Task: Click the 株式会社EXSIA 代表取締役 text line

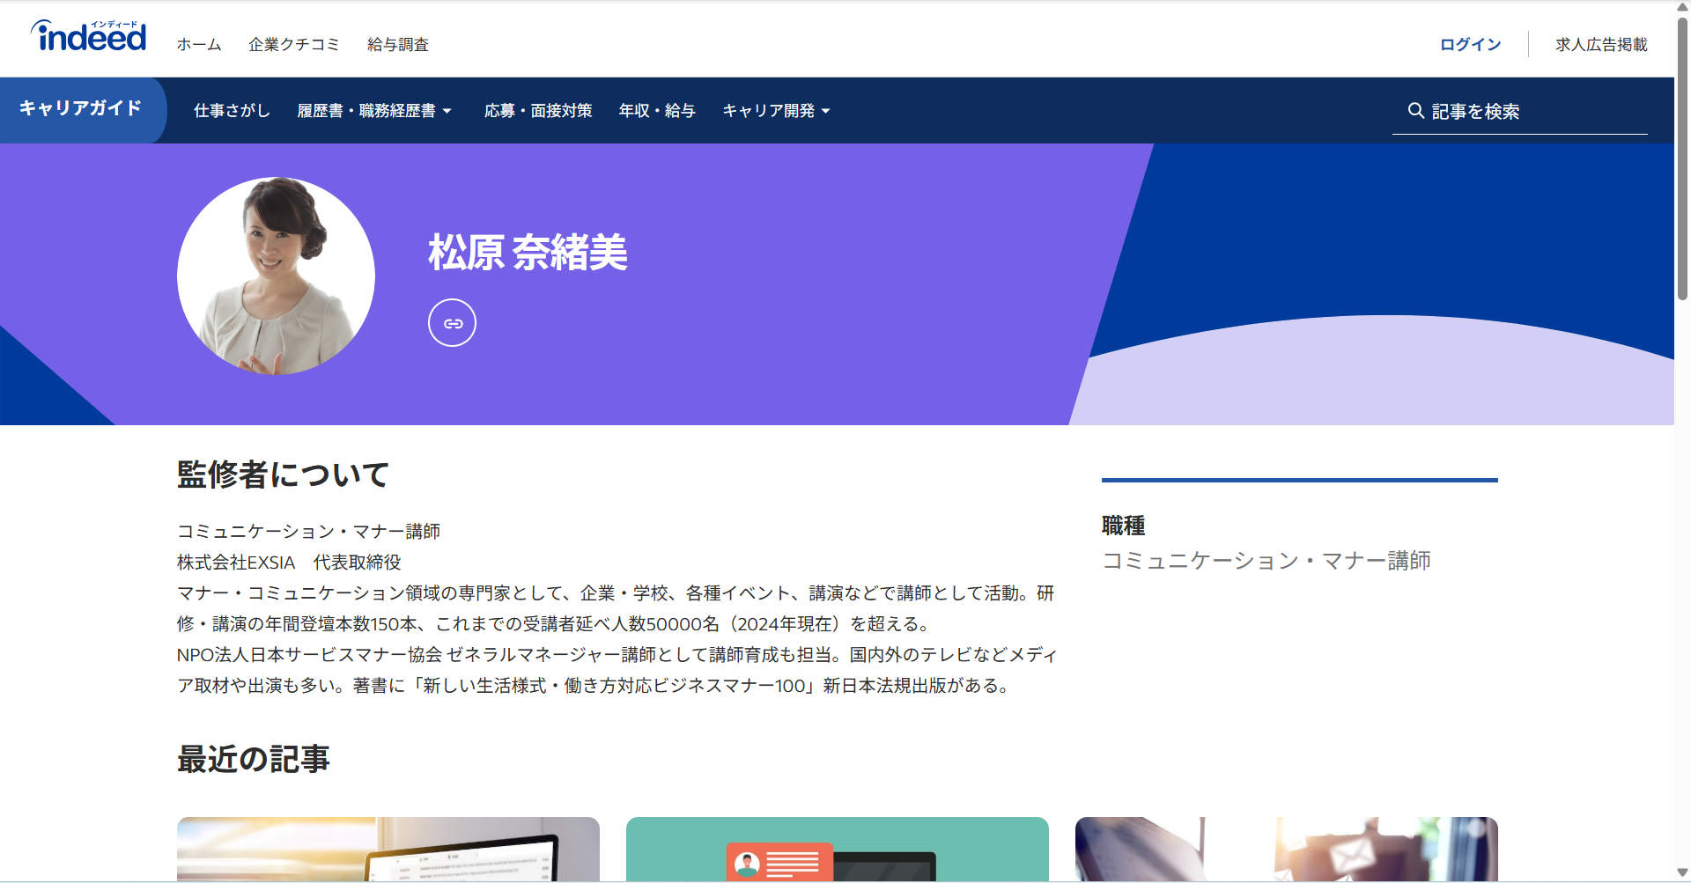Action: pos(289,563)
